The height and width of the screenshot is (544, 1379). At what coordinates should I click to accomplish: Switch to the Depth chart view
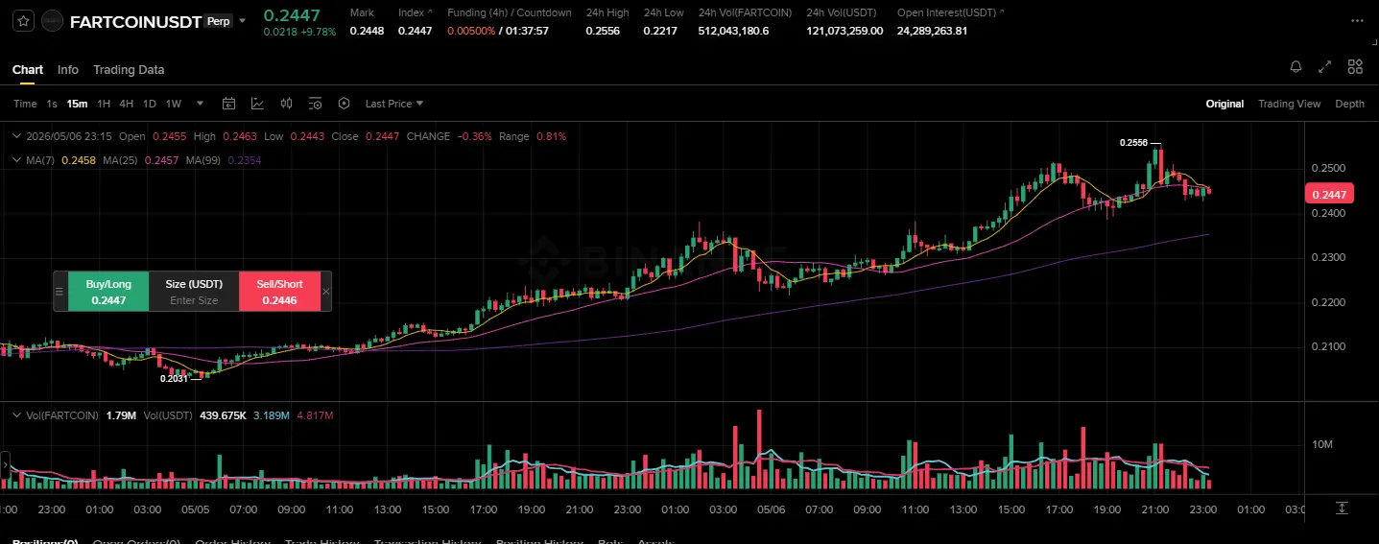[1349, 104]
